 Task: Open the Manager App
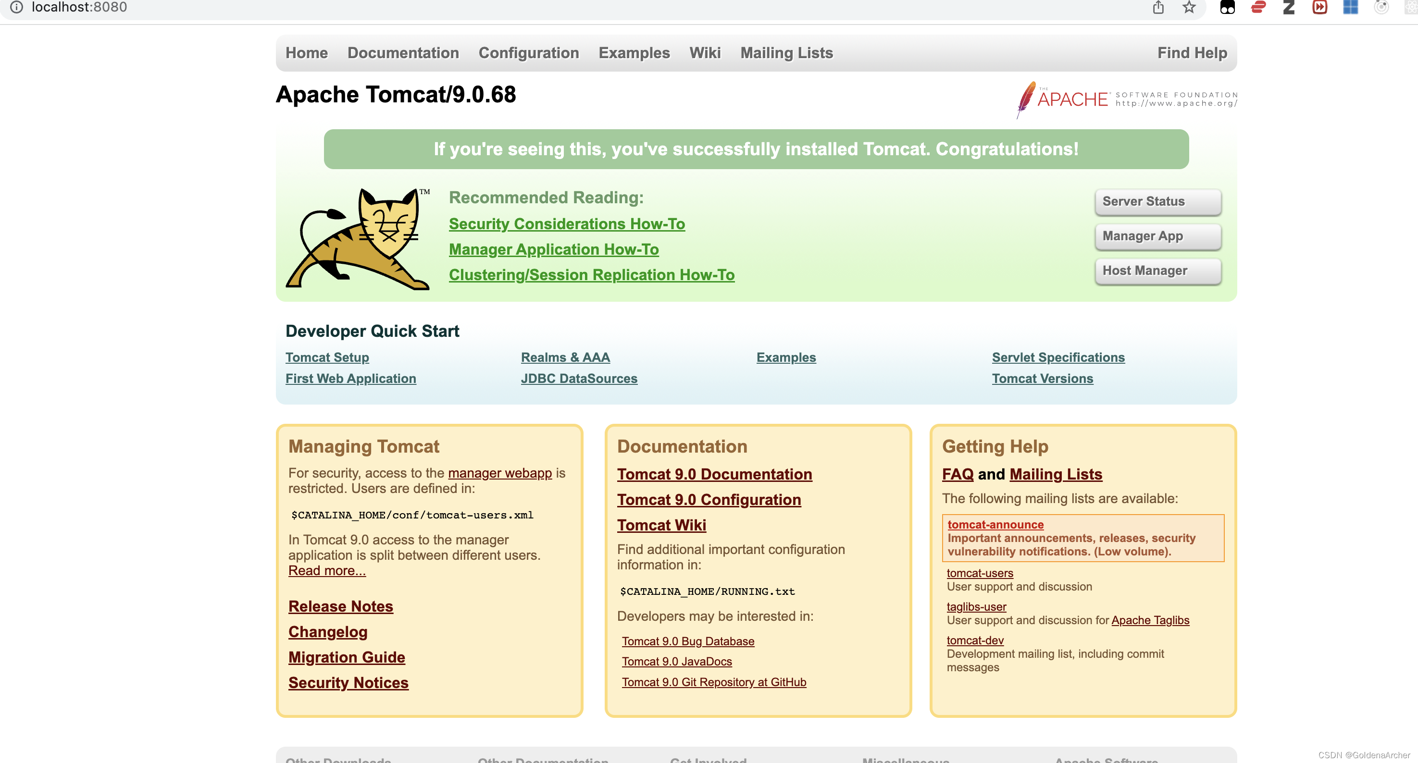coord(1157,236)
